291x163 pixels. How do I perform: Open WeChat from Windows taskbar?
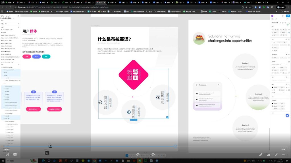point(140,161)
